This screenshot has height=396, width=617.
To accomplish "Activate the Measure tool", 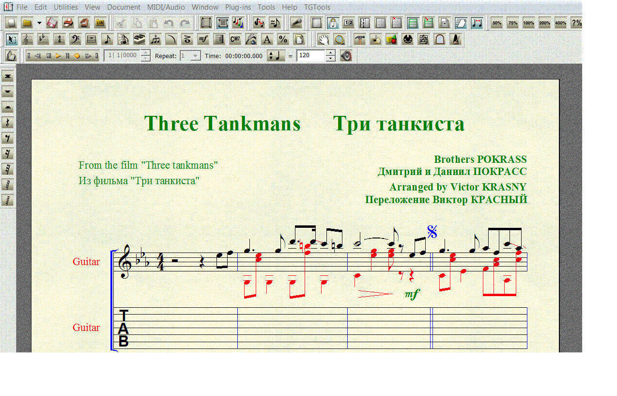I will pos(91,39).
